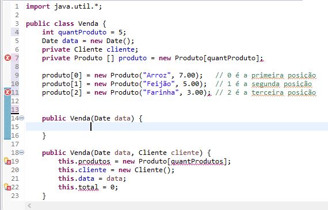The height and width of the screenshot is (210, 328).
Task: Click the underlined produtos field on line 19
Action: (x=94, y=161)
